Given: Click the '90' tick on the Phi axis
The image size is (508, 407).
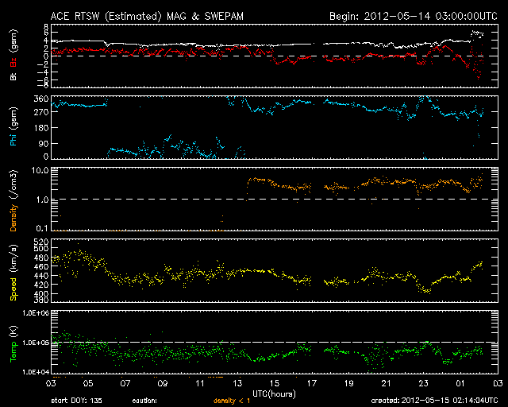Looking at the screenshot, I should [x=44, y=143].
